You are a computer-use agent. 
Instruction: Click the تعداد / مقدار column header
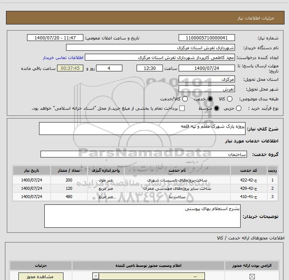[69, 170]
